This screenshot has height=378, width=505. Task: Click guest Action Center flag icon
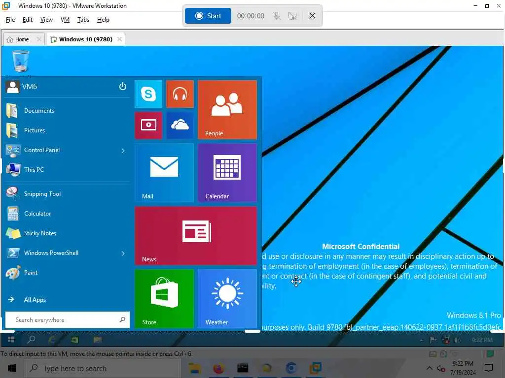433,340
